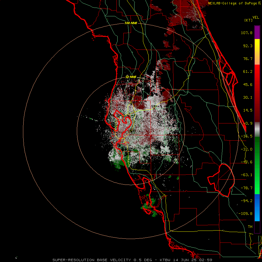Select the -109.8 velocity scale value
The image size is (262, 262).
tap(245, 214)
